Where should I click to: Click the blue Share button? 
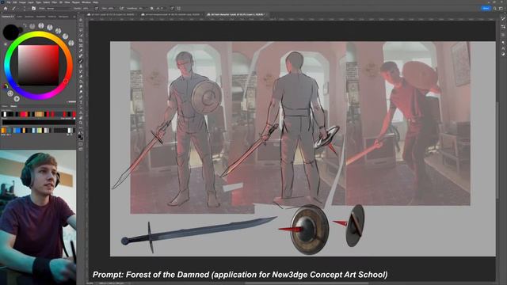click(x=486, y=9)
